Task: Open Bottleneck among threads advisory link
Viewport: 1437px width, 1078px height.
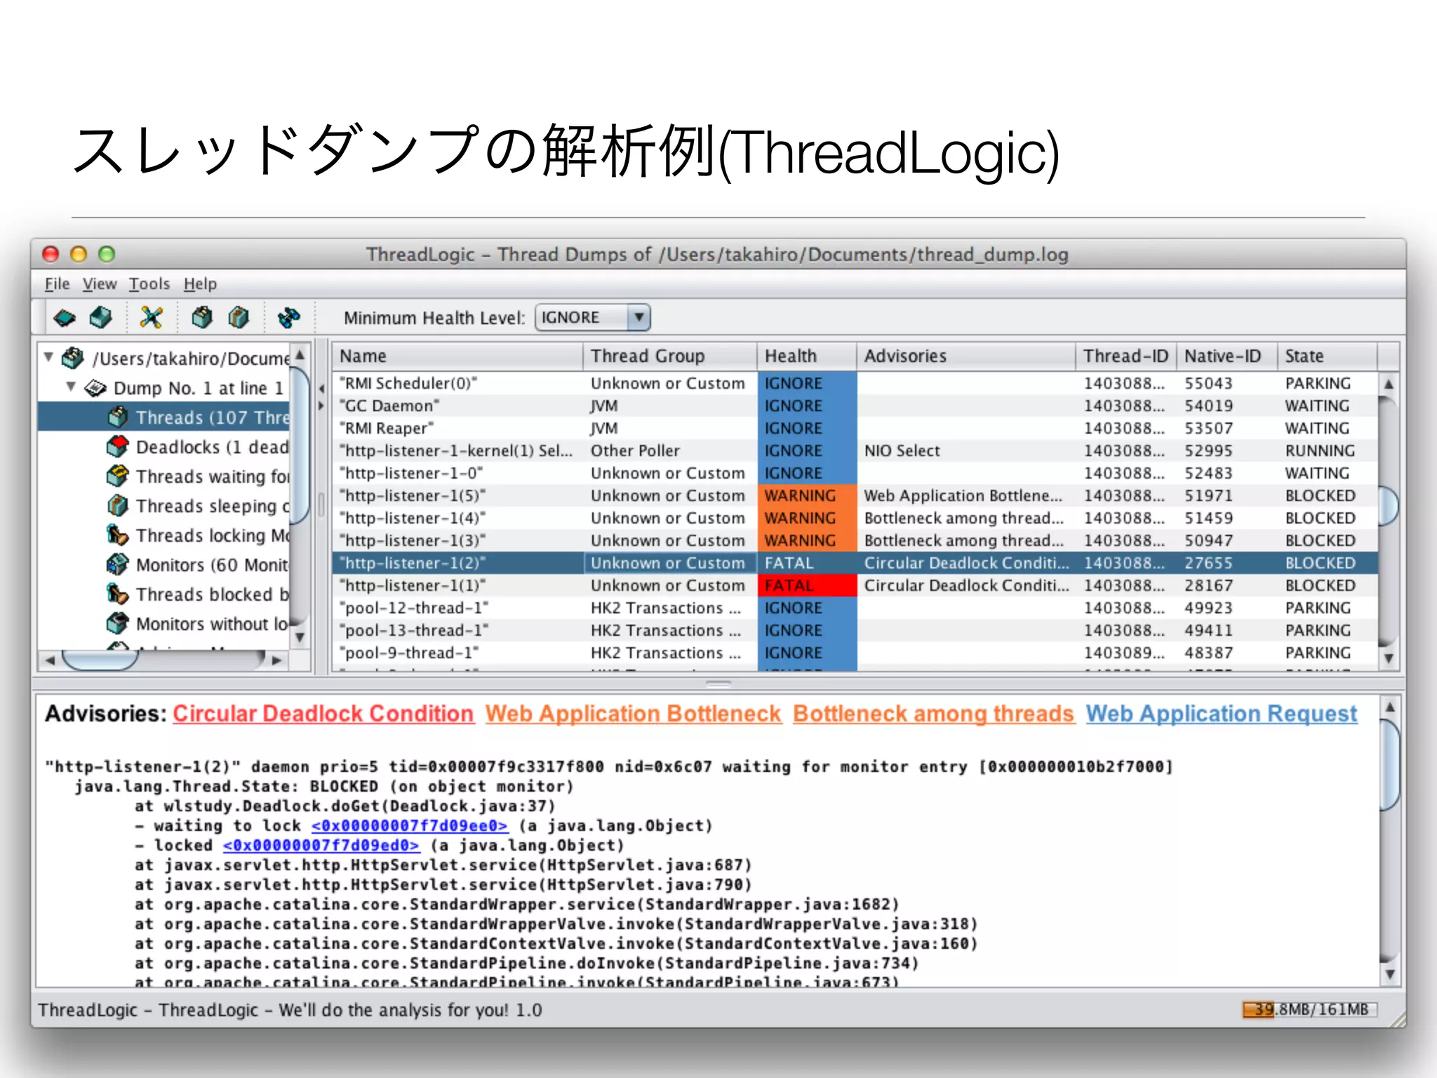Action: tap(934, 714)
